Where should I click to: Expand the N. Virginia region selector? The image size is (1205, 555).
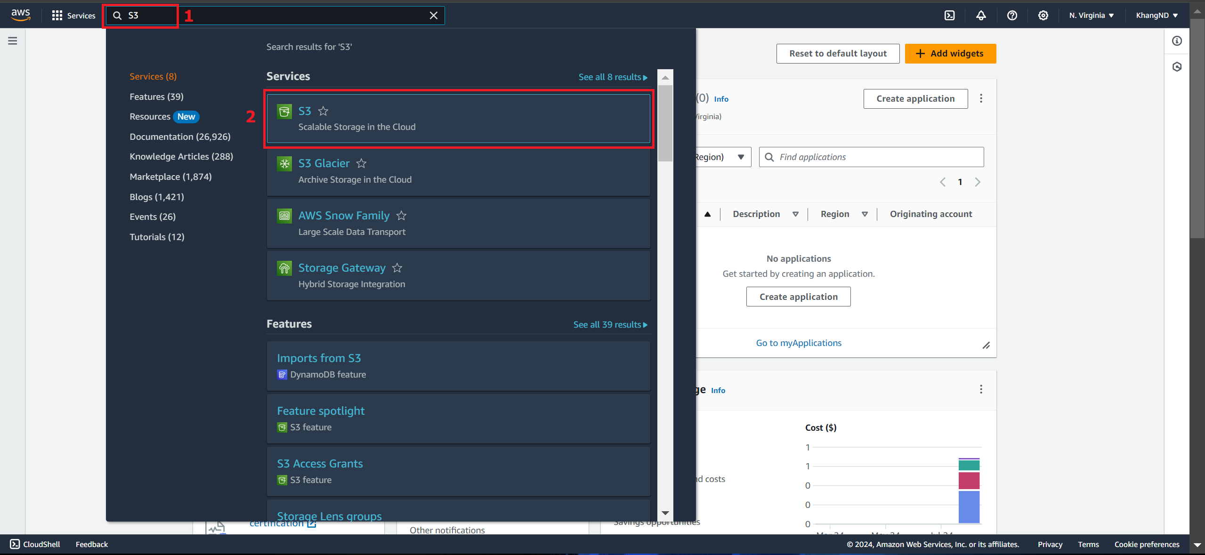pyautogui.click(x=1092, y=16)
